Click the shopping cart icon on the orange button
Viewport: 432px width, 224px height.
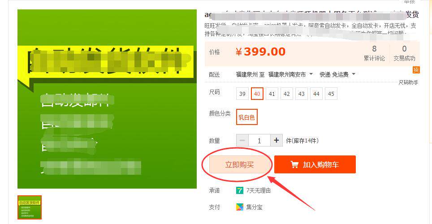pyautogui.click(x=294, y=165)
